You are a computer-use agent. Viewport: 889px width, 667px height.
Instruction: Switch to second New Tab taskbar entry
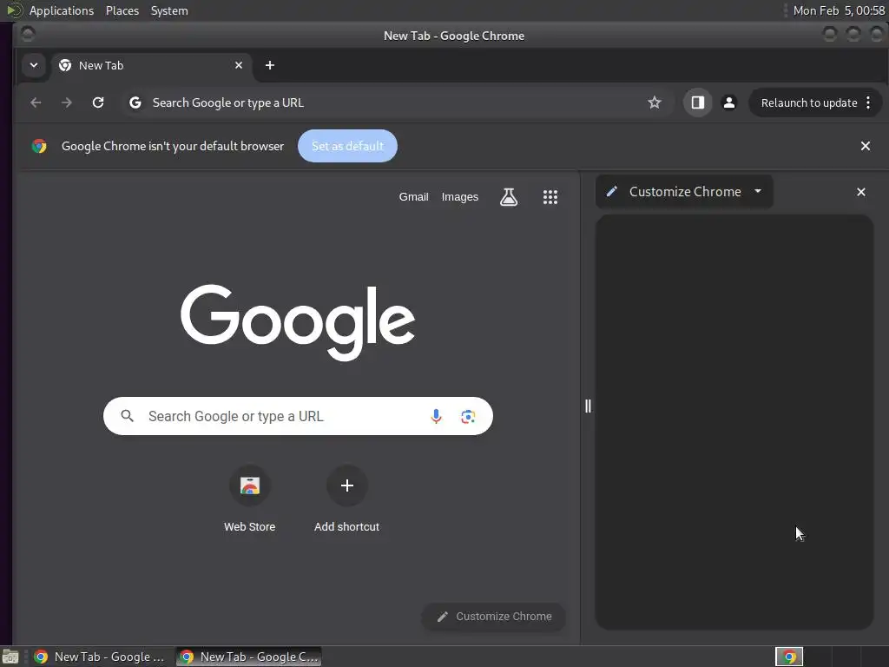pos(249,657)
